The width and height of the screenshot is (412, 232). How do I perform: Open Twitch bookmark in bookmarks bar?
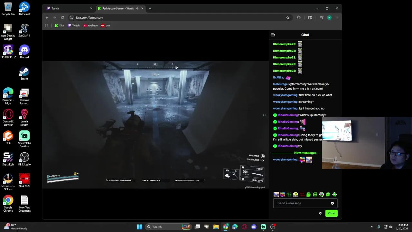click(74, 25)
